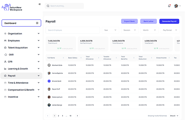Click the user profile avatar

(176, 6)
